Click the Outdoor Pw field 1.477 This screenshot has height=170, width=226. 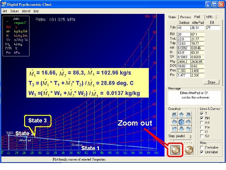(x=184, y=75)
